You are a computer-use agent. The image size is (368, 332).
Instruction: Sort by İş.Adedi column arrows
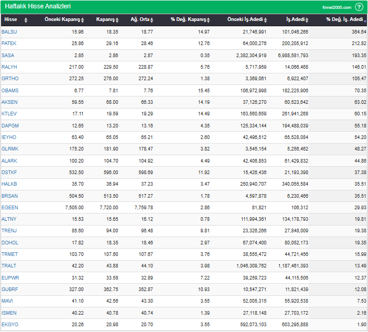tap(309, 20)
